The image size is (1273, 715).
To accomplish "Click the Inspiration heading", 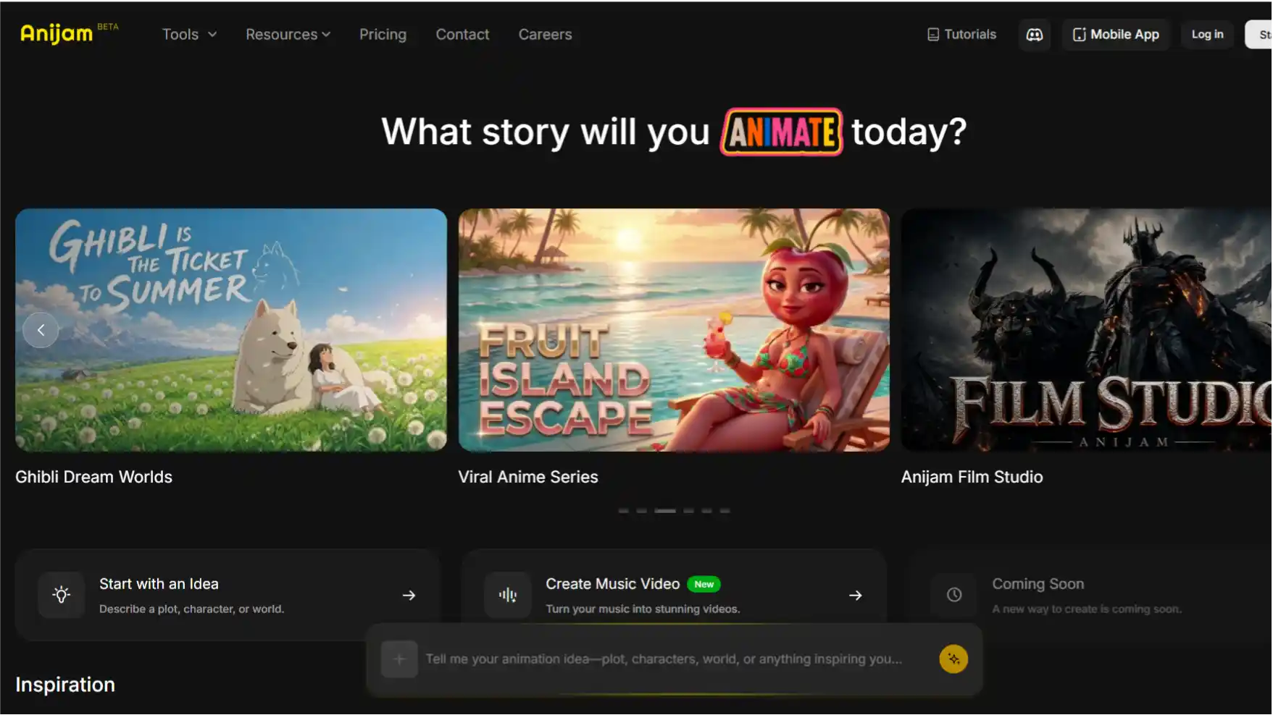I will point(65,685).
